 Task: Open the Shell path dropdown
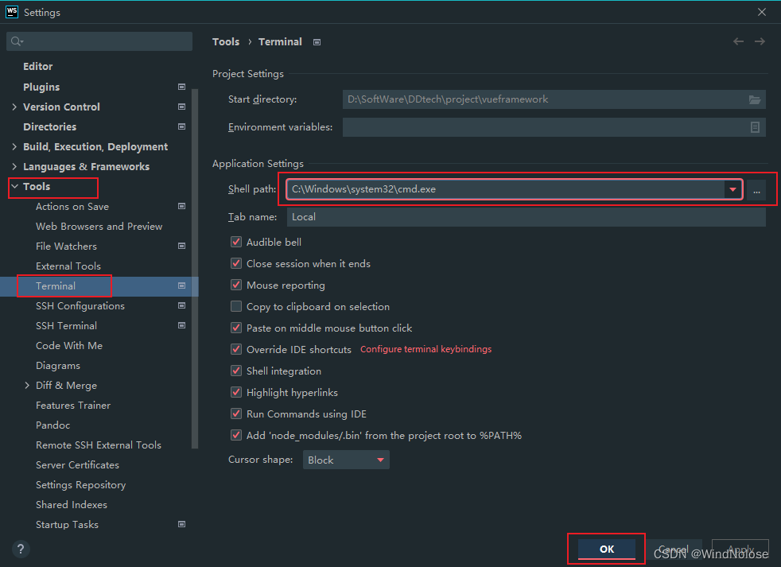pyautogui.click(x=732, y=189)
